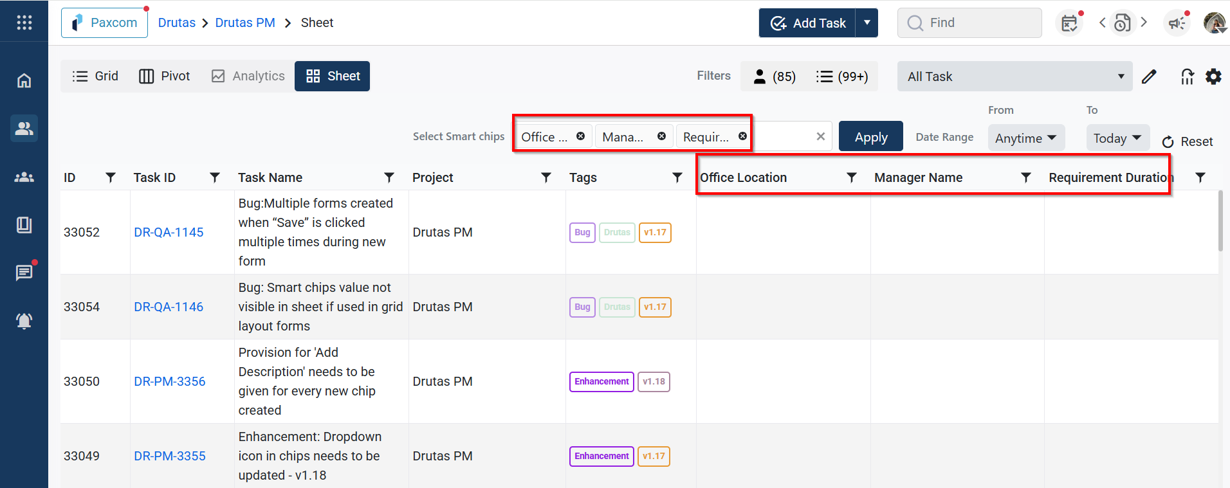Open the Anytime From date dropdown
1230x488 pixels.
click(1025, 138)
